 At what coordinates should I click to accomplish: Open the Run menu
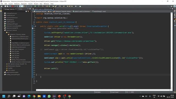[x=41, y=4]
